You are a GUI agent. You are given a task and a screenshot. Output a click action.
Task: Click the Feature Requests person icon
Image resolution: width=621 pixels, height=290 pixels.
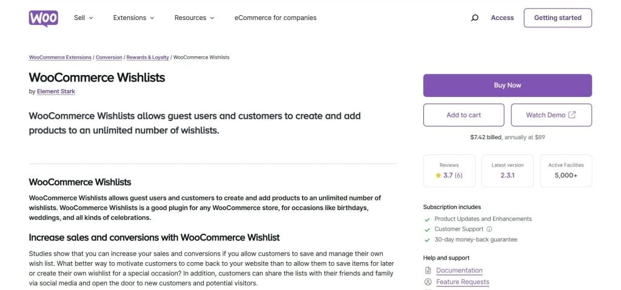428,282
